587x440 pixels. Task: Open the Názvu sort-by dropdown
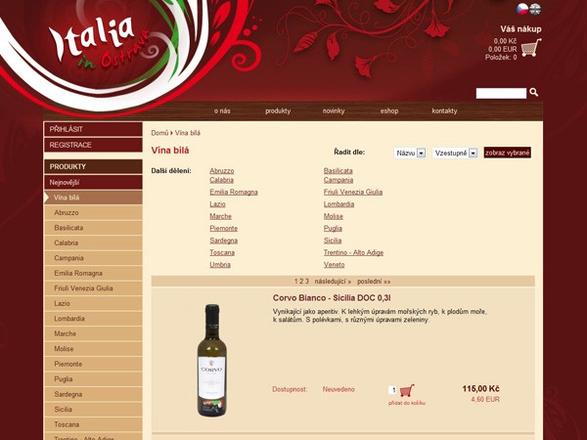(410, 154)
